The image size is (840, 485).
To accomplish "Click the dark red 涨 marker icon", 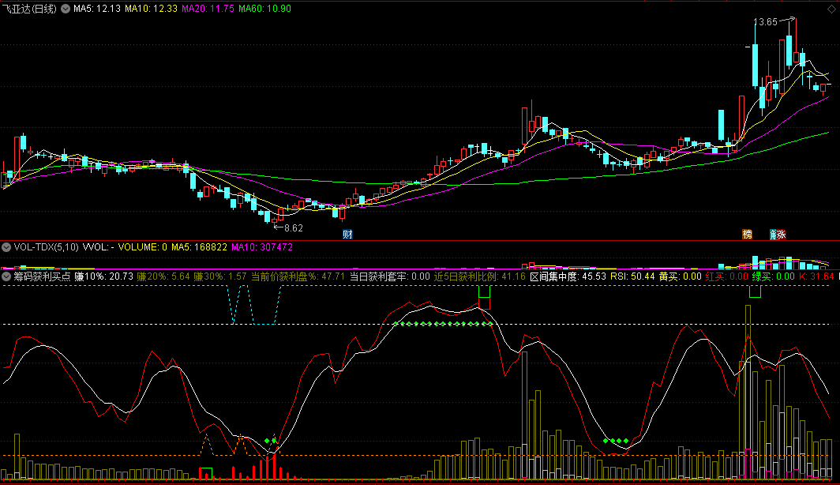I will point(782,234).
